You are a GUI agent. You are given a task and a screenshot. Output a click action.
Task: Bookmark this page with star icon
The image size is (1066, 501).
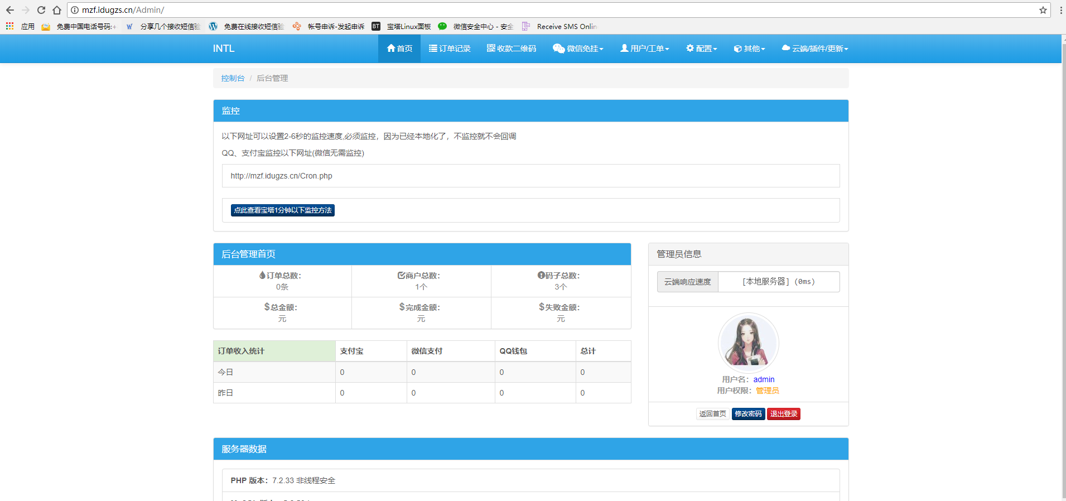coord(1043,10)
